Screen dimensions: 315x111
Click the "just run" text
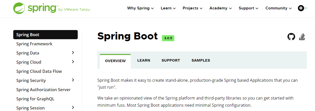pyautogui.click(x=107, y=87)
